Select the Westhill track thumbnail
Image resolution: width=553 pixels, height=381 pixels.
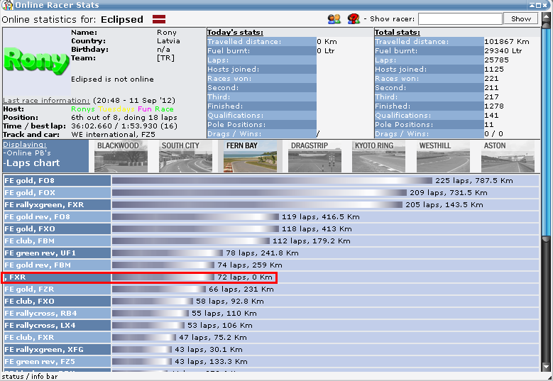pos(443,157)
